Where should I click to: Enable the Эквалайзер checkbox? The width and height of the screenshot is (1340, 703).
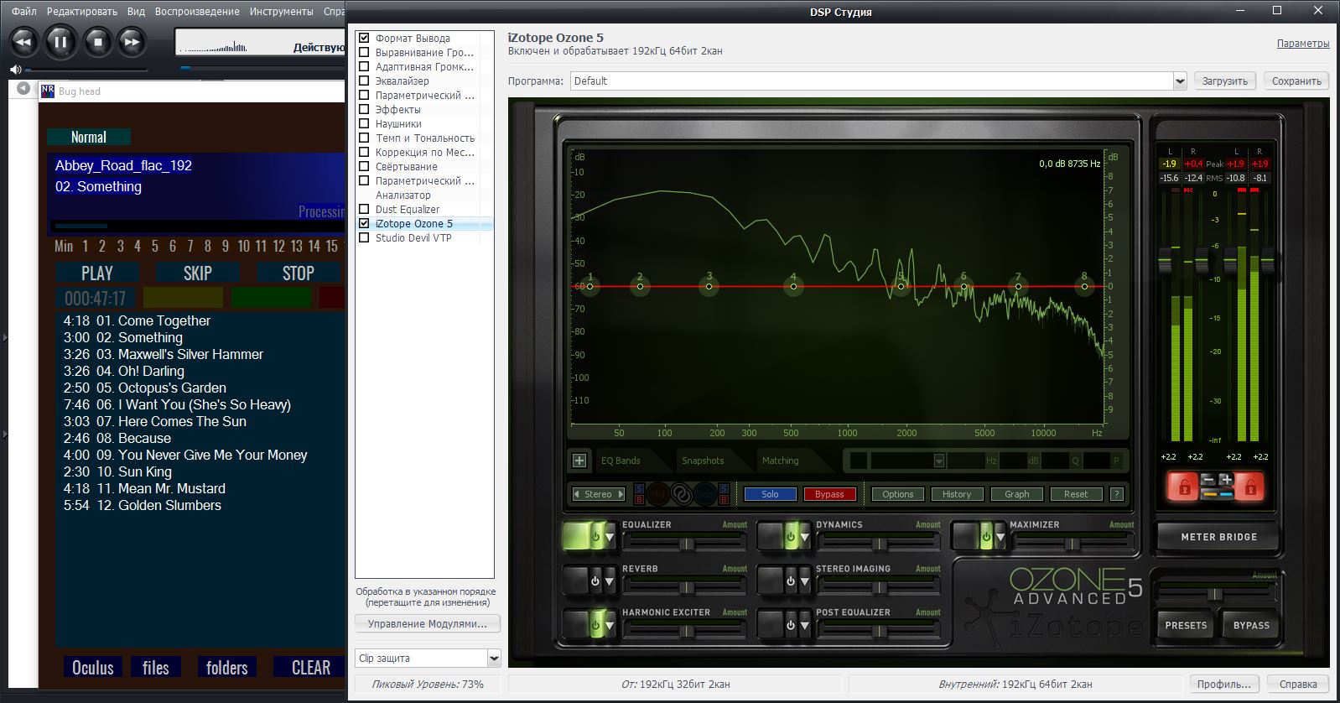tap(364, 81)
